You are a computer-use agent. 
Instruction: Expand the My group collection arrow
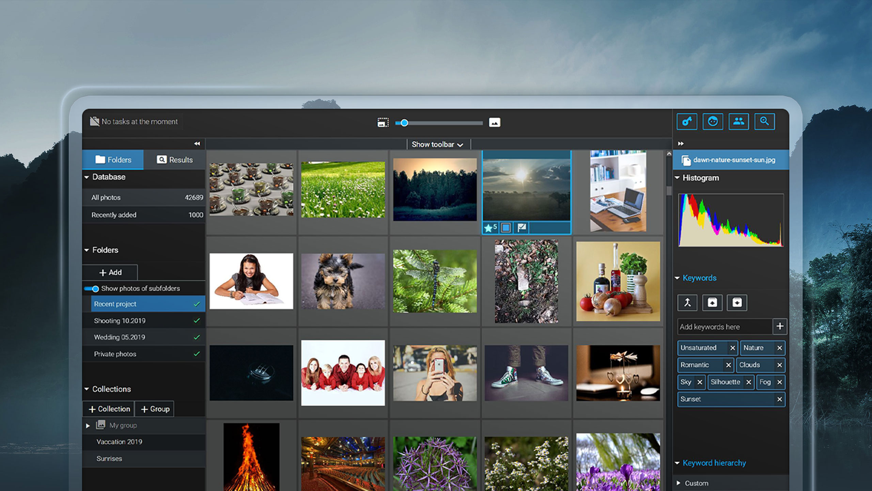[x=88, y=426]
